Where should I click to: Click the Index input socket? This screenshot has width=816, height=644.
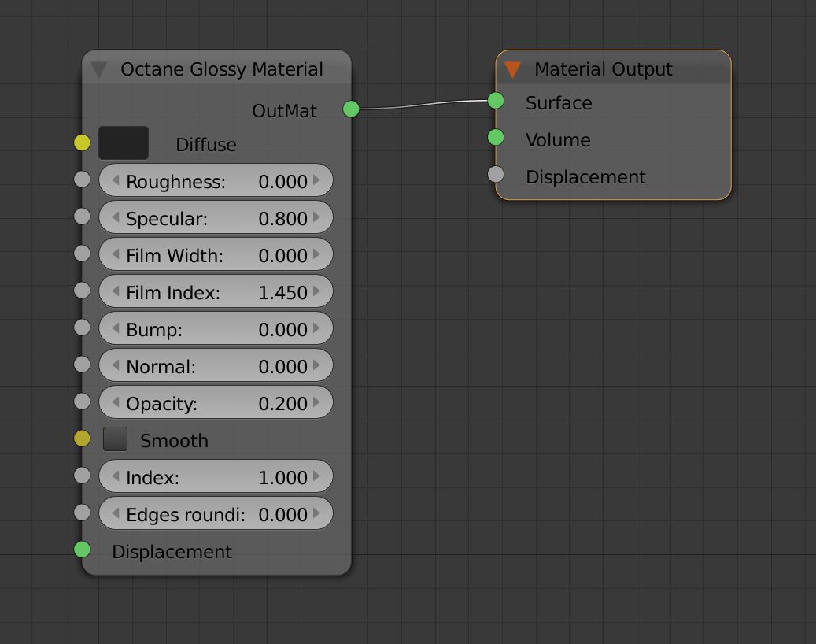[x=82, y=476]
